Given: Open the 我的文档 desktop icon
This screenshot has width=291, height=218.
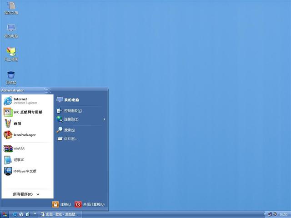Looking at the screenshot, I should click(x=11, y=8).
